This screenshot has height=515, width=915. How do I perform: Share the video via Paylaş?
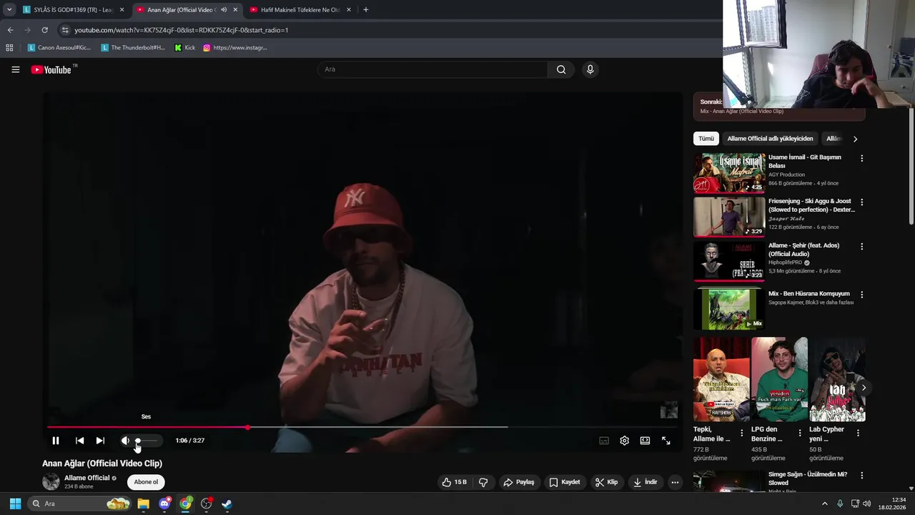tap(519, 482)
